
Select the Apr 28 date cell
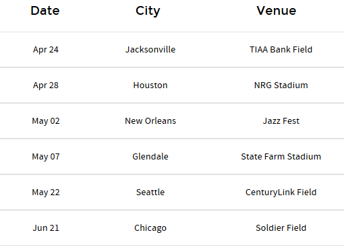click(46, 85)
